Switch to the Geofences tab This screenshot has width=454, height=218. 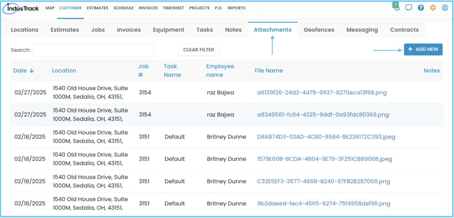pyautogui.click(x=319, y=30)
